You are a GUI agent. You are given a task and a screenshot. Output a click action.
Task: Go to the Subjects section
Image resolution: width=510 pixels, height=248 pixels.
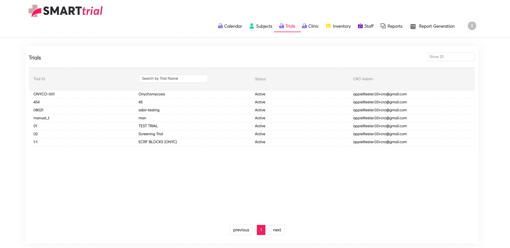tap(264, 26)
